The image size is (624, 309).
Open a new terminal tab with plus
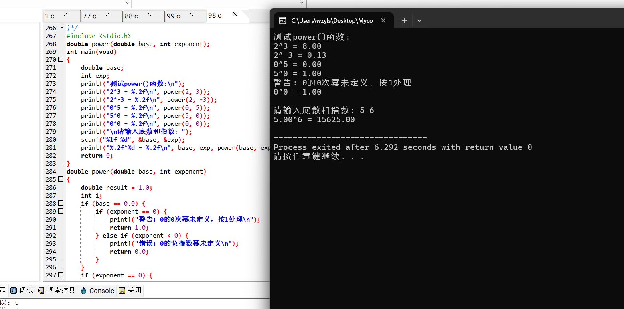[404, 20]
